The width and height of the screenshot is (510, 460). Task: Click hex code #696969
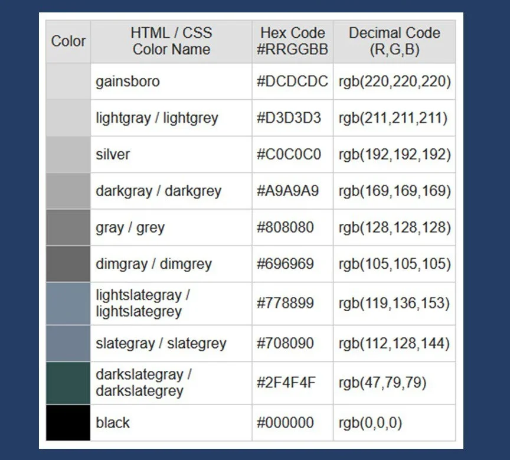point(285,264)
